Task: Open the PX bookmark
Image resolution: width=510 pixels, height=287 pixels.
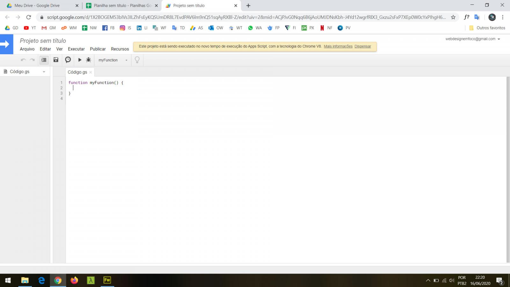Action: tap(308, 28)
